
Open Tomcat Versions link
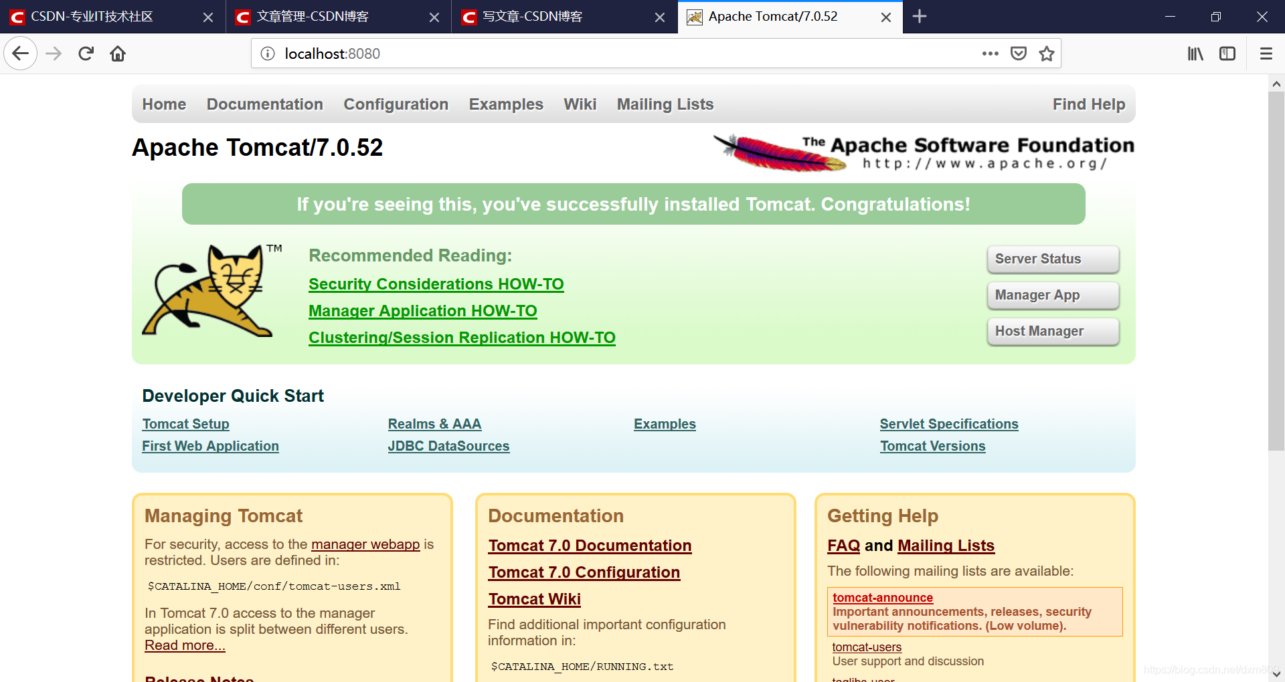tap(933, 446)
